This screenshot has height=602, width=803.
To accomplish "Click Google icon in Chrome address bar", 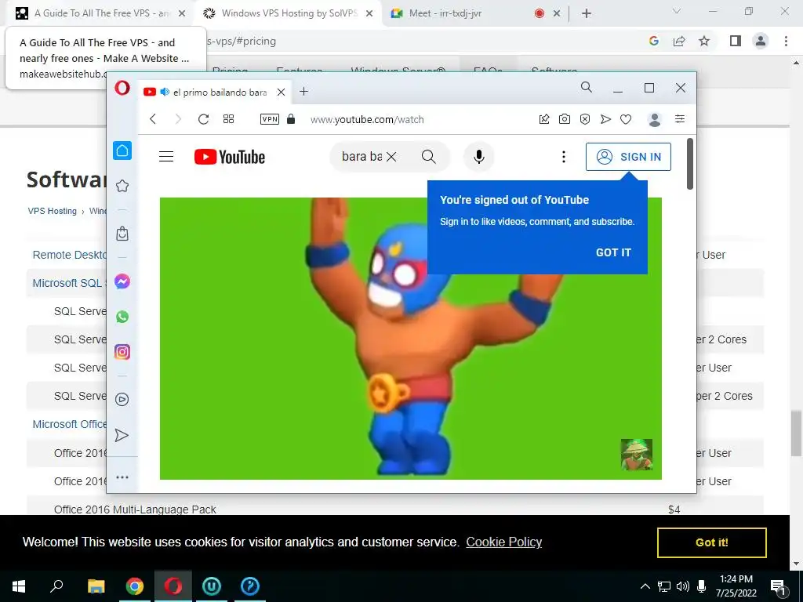I will [x=654, y=41].
